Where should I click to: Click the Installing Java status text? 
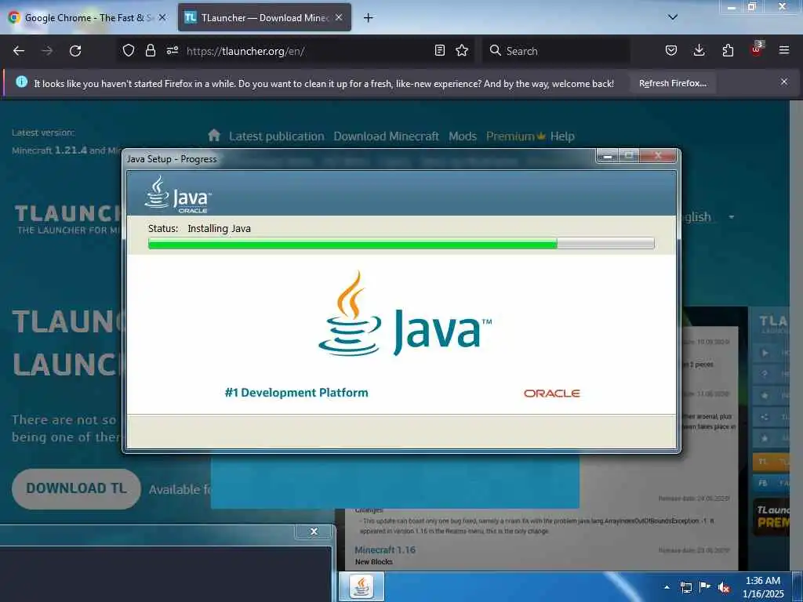click(x=220, y=228)
